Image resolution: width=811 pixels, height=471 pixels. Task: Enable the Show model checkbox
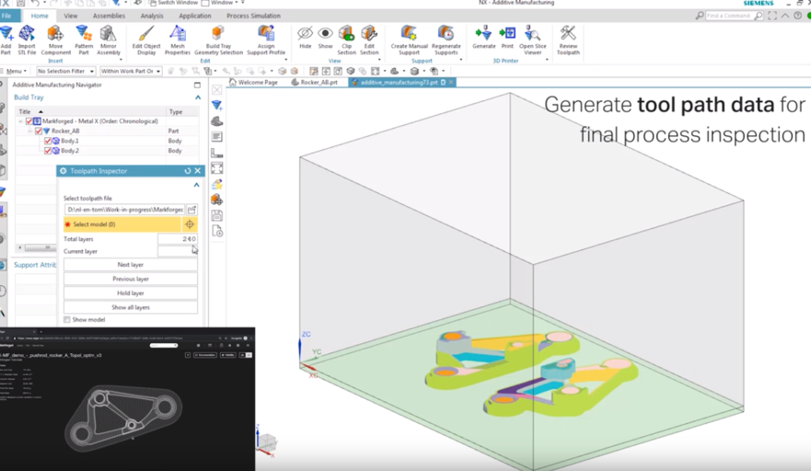(x=66, y=320)
